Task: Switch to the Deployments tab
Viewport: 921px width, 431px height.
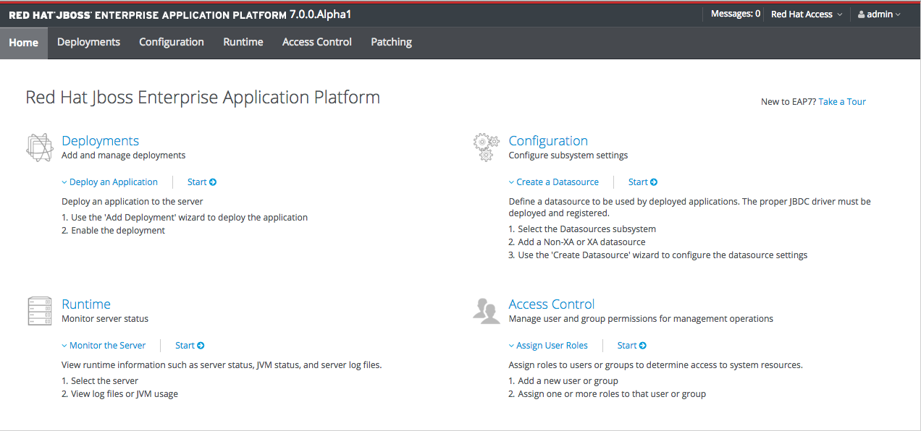Action: 88,43
